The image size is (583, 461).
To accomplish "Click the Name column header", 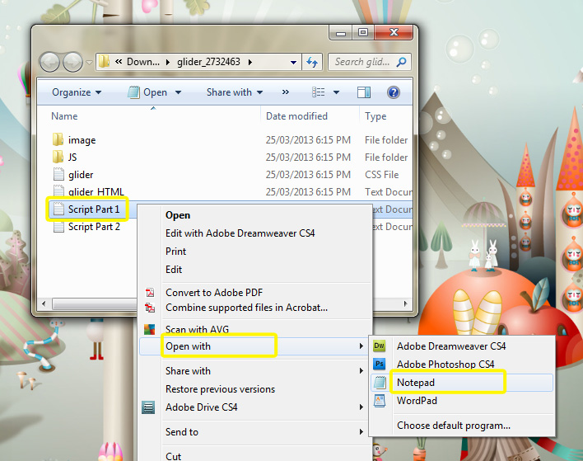I will 64,116.
